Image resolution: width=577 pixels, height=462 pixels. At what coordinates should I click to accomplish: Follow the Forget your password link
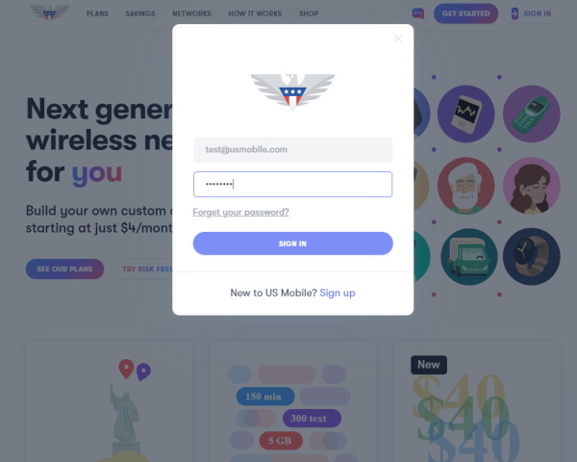click(x=241, y=212)
